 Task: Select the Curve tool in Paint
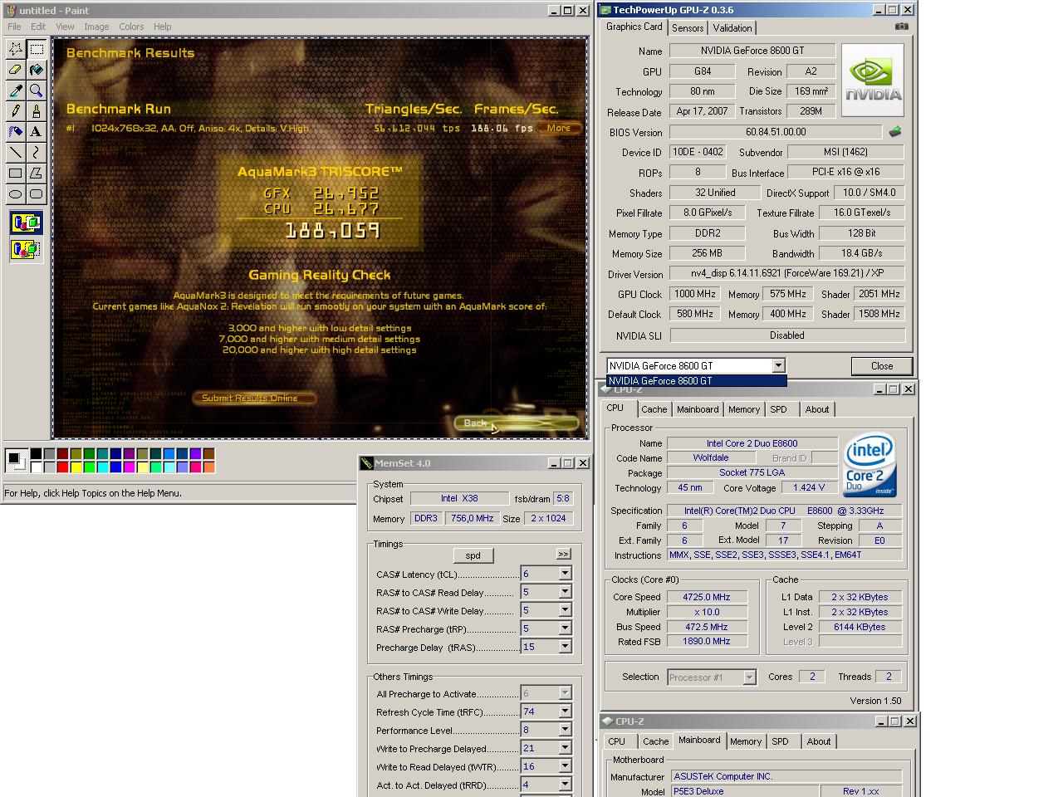[x=37, y=153]
